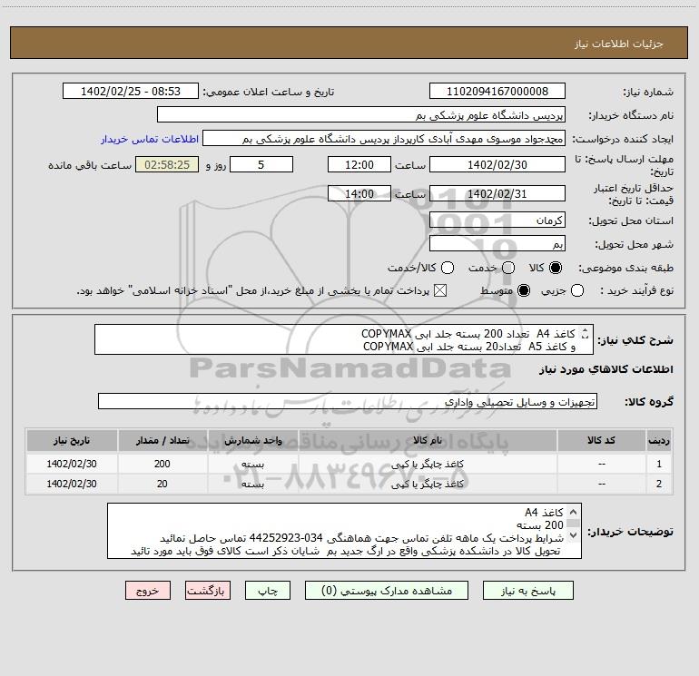Click the 'چاپ' print button
699x676 pixels.
click(268, 591)
